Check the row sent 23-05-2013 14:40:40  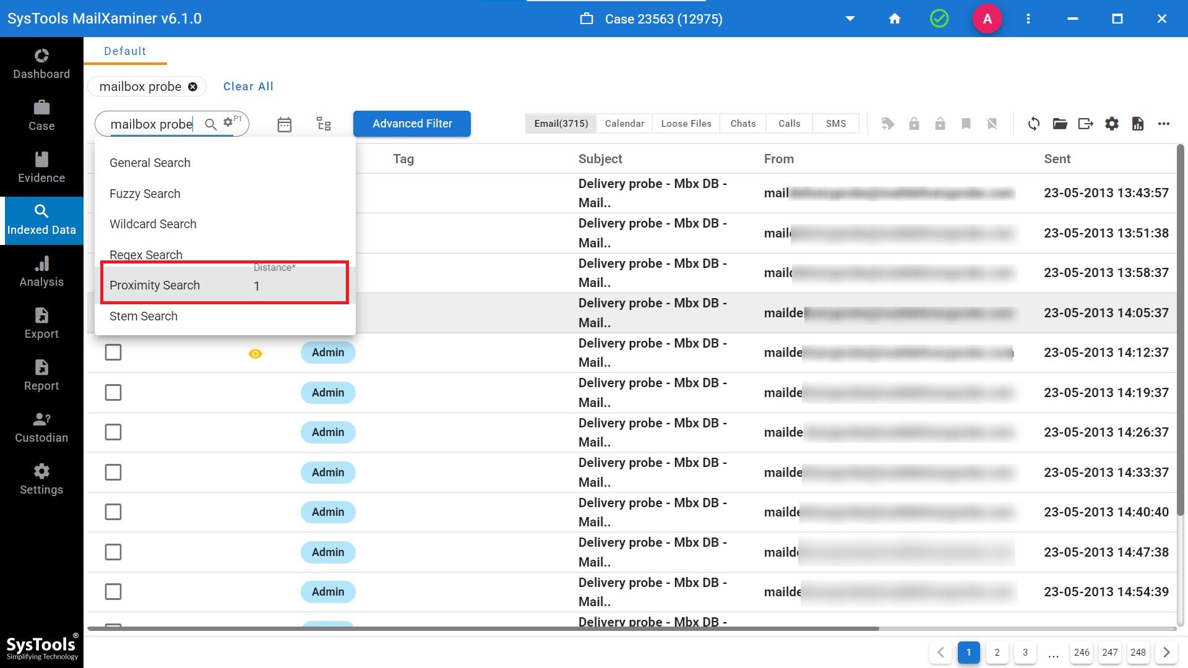[113, 512]
